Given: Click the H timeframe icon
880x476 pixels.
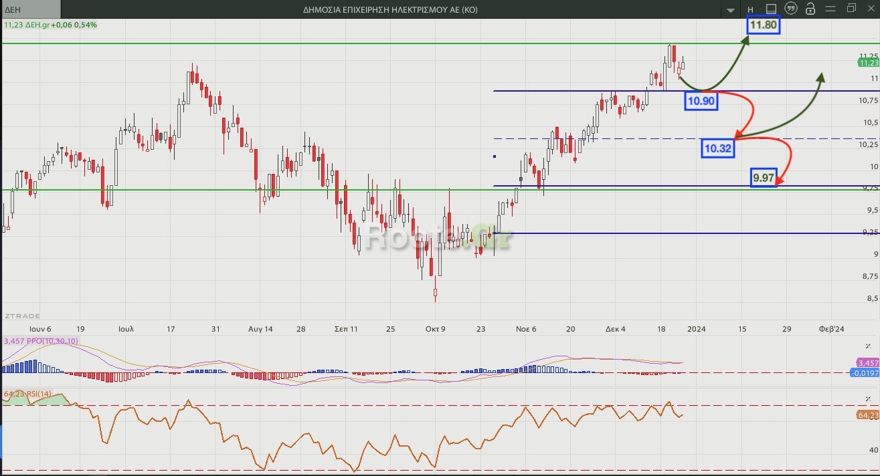Looking at the screenshot, I should (x=750, y=9).
